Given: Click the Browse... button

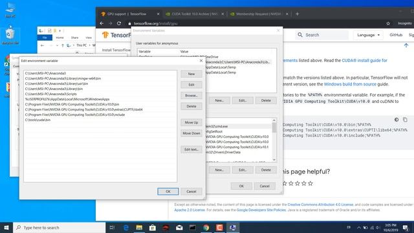Looking at the screenshot, I should (191, 95).
